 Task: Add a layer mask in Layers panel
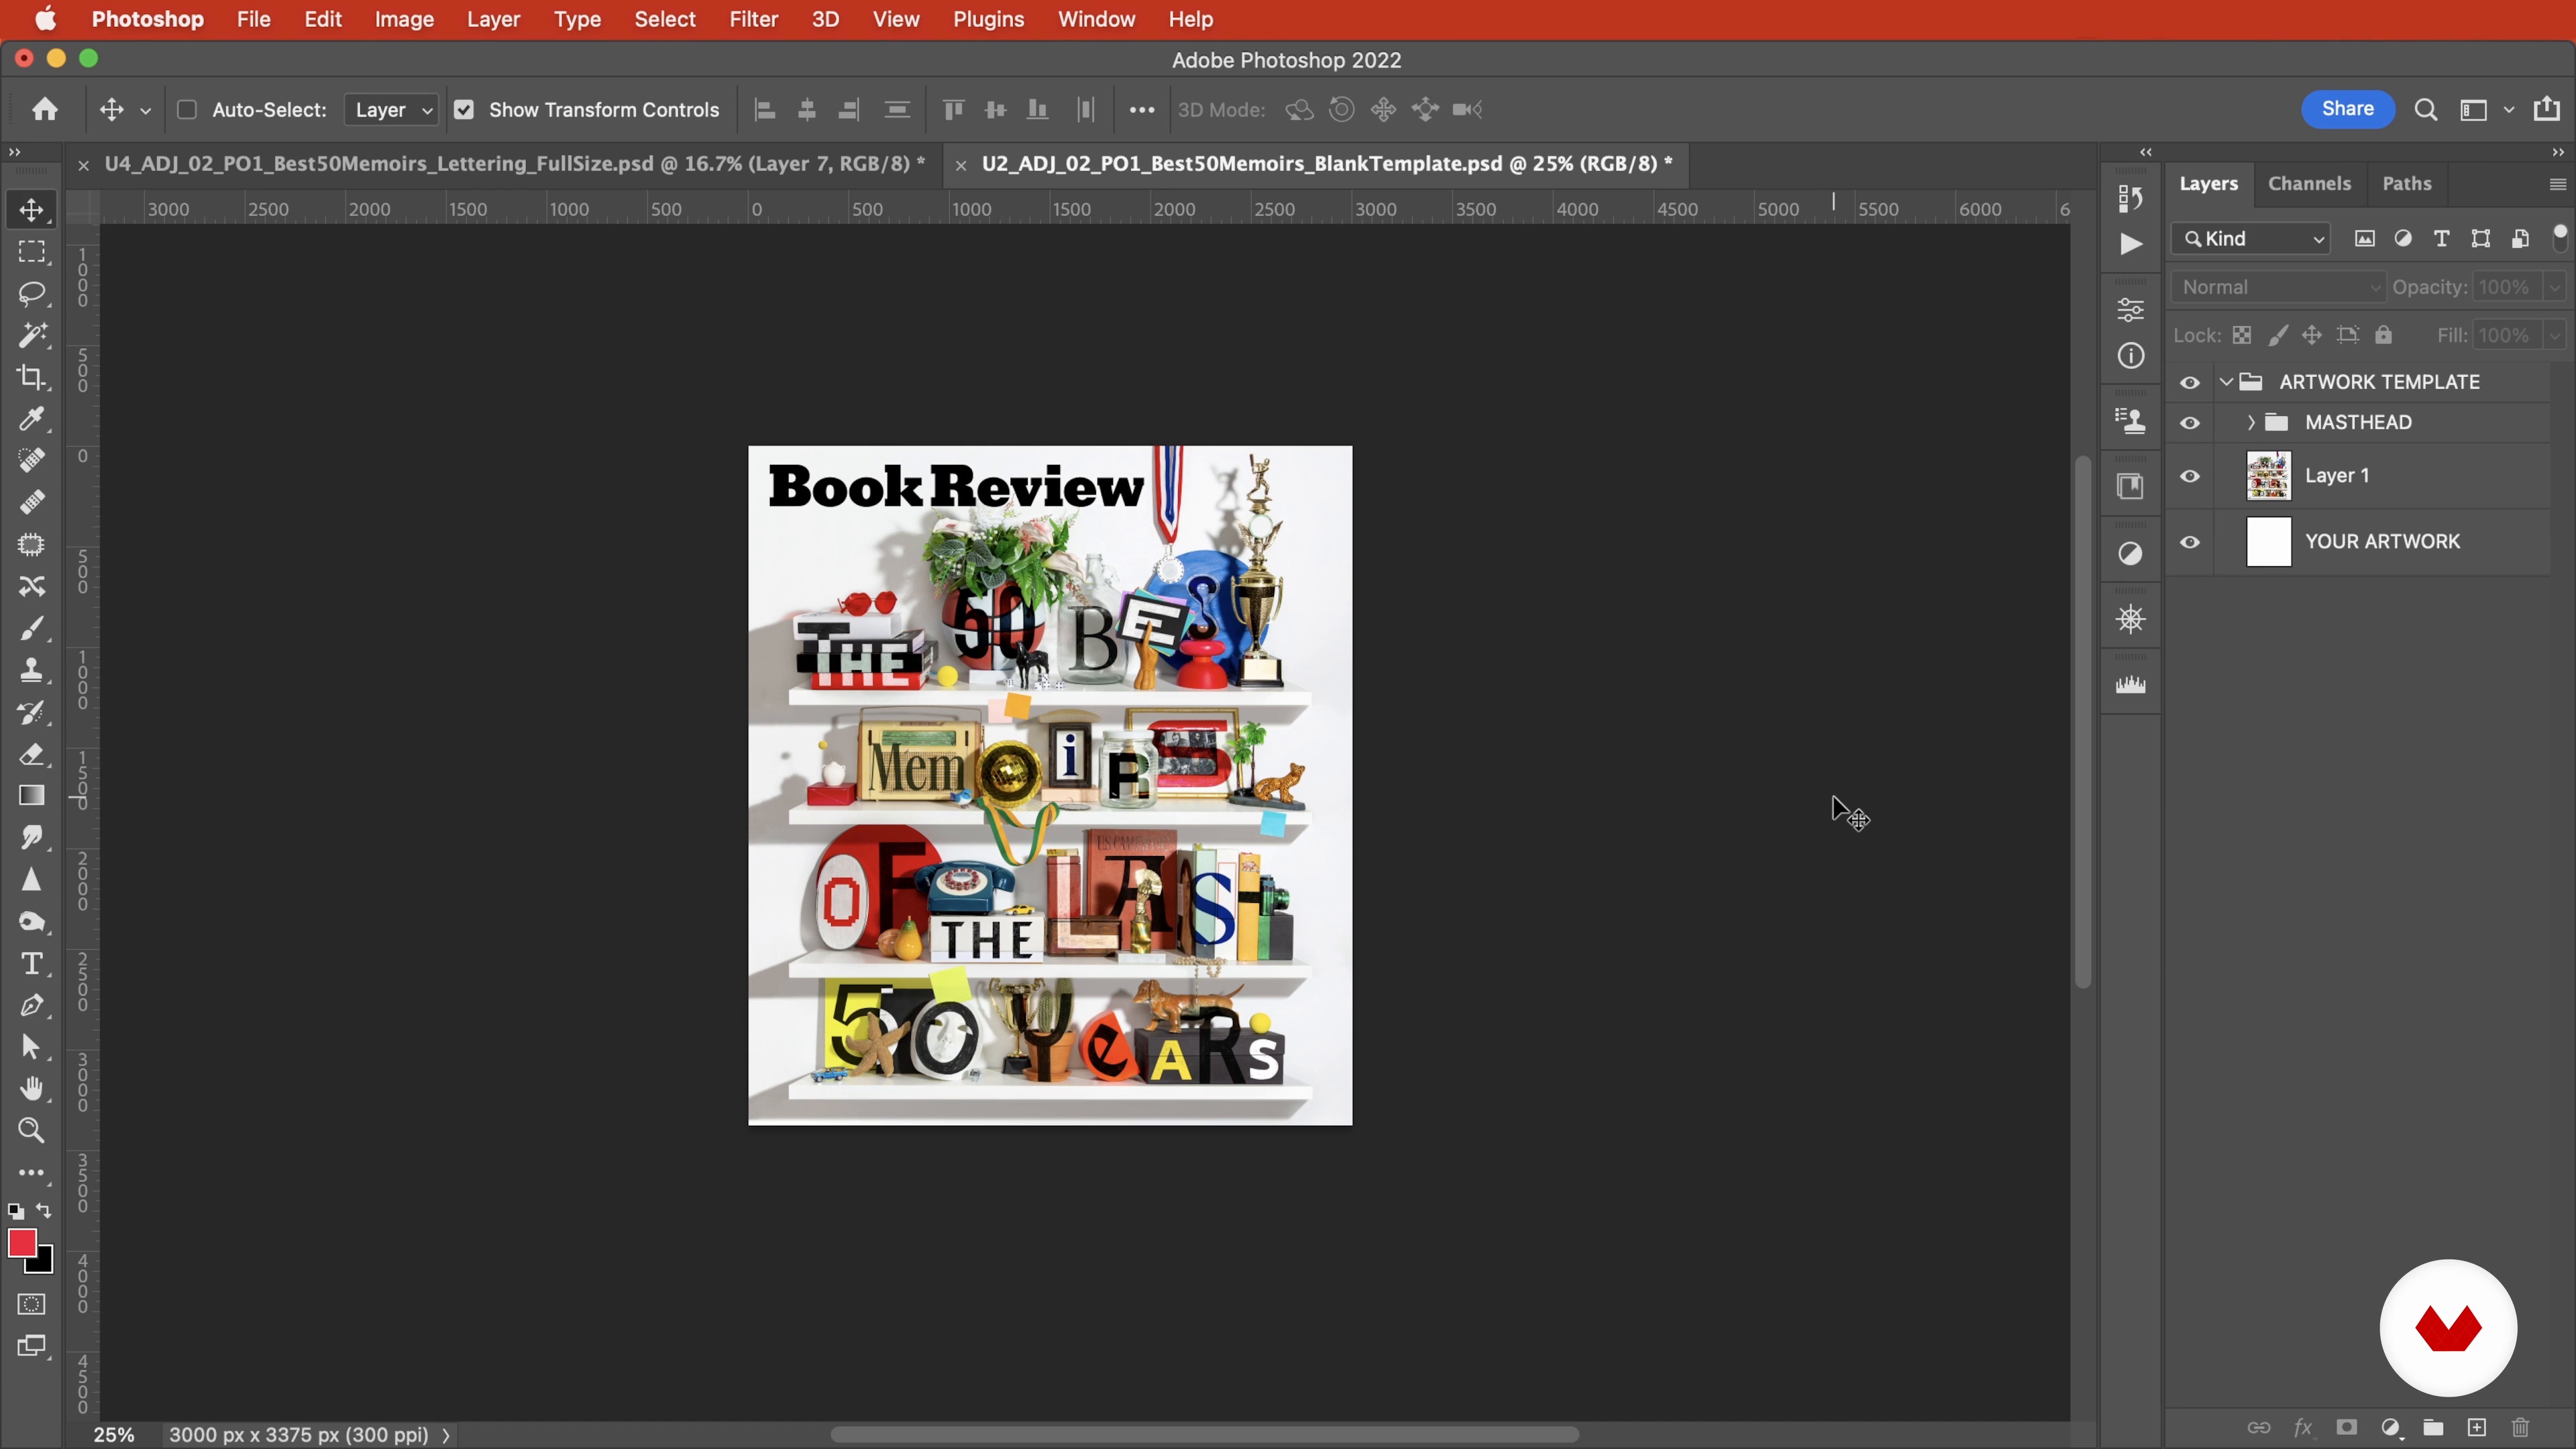(2346, 1427)
